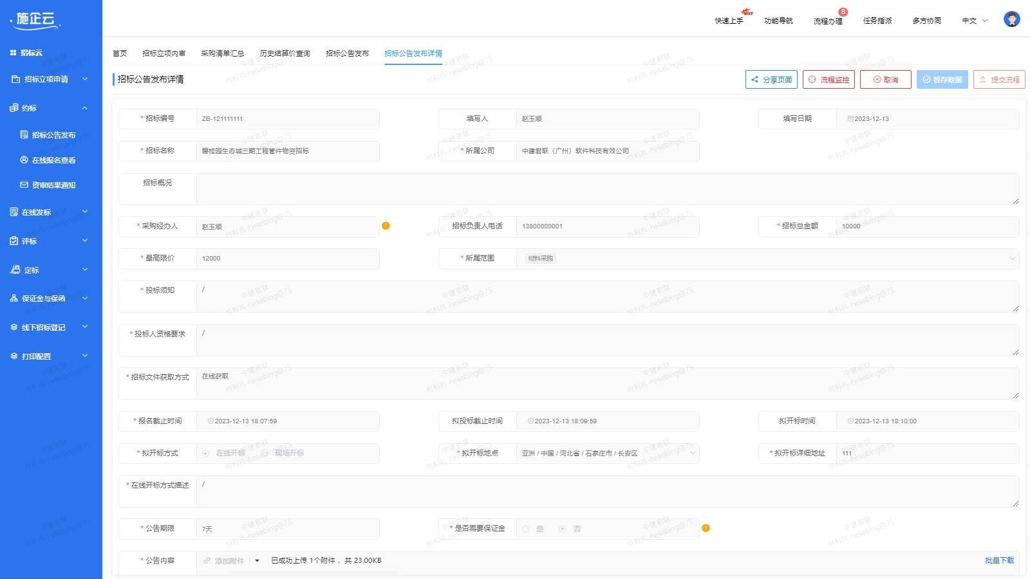
Task: Select the 在线开标 radio option
Action: pos(206,454)
